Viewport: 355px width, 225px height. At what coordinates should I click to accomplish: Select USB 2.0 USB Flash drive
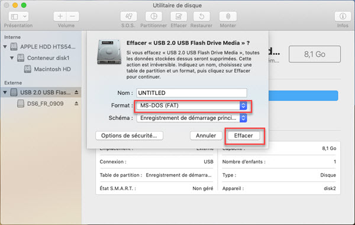tap(41, 92)
